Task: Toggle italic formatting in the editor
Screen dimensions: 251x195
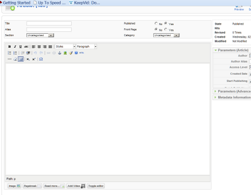Action: (15, 47)
